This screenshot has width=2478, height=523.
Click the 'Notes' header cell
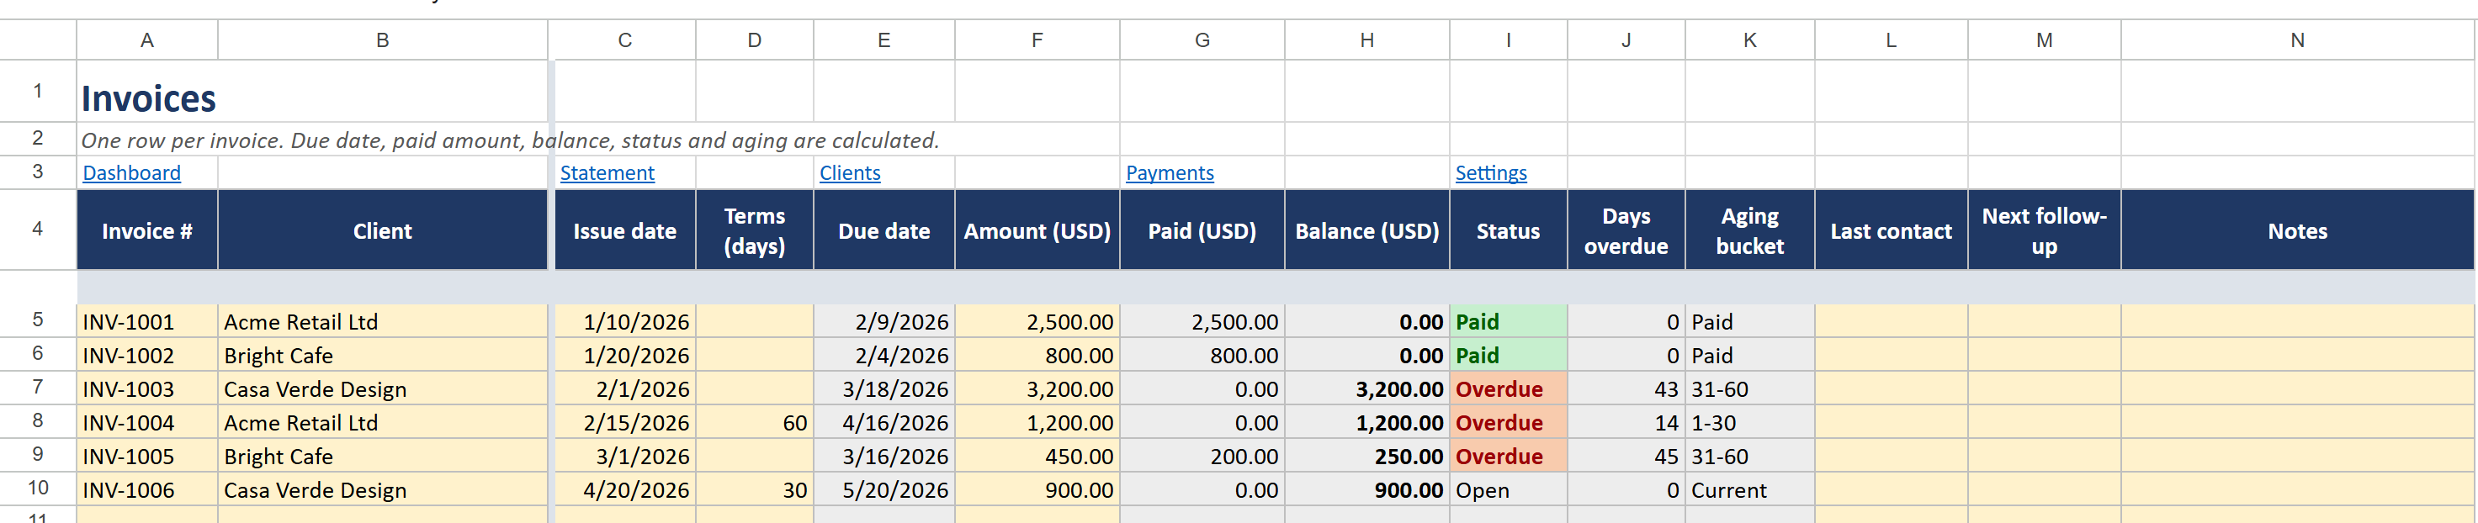(x=2297, y=230)
